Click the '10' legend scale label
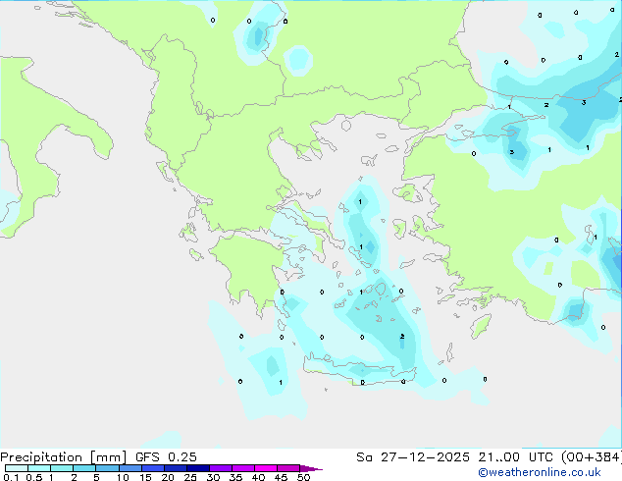 (123, 477)
